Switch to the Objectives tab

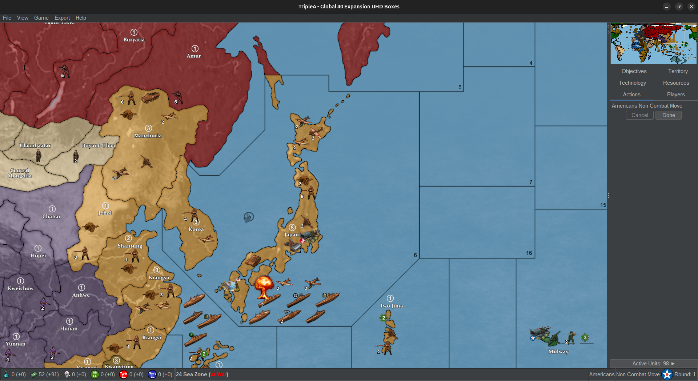(634, 71)
